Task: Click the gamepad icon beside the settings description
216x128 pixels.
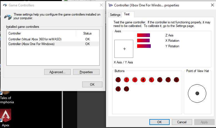Action: click(x=8, y=17)
